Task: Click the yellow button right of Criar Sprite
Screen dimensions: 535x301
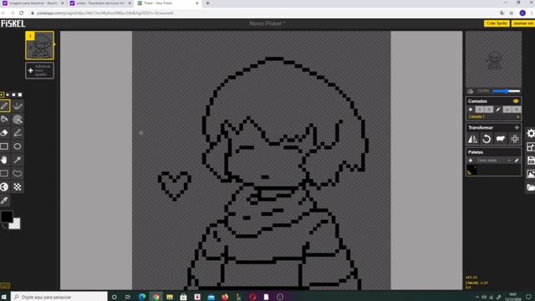Action: pos(523,23)
